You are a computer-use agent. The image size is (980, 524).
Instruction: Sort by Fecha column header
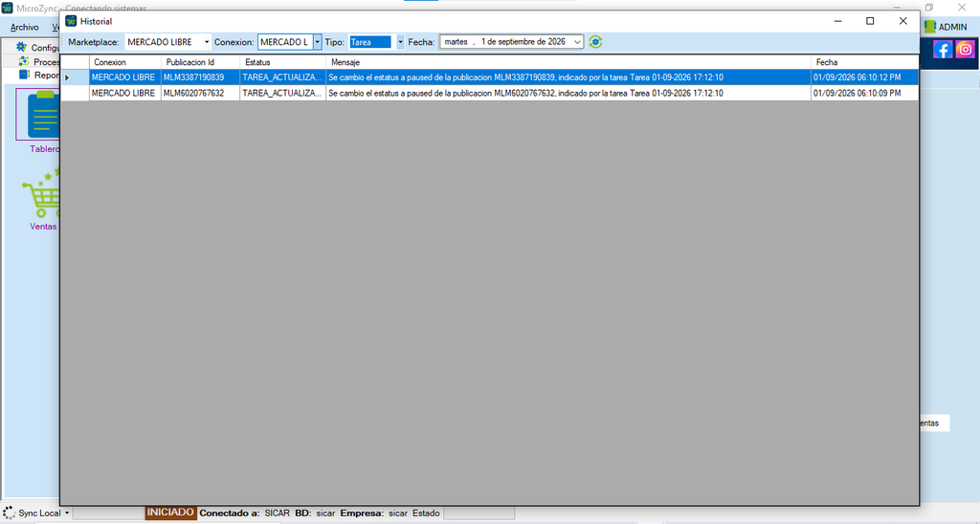point(864,62)
